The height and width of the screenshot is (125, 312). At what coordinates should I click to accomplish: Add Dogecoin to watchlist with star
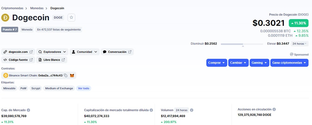pyautogui.click(x=72, y=17)
